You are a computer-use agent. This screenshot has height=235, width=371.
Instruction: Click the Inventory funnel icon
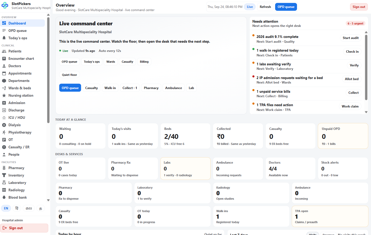4,175
